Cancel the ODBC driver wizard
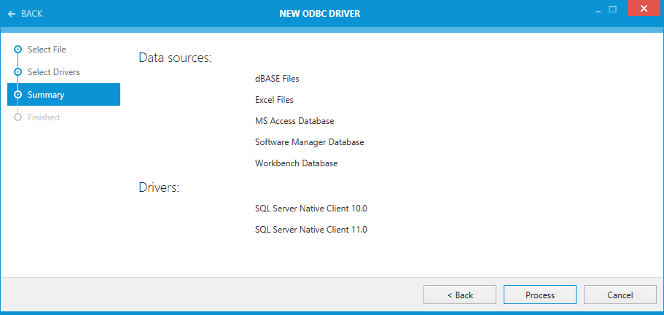The height and width of the screenshot is (315, 664). click(620, 295)
